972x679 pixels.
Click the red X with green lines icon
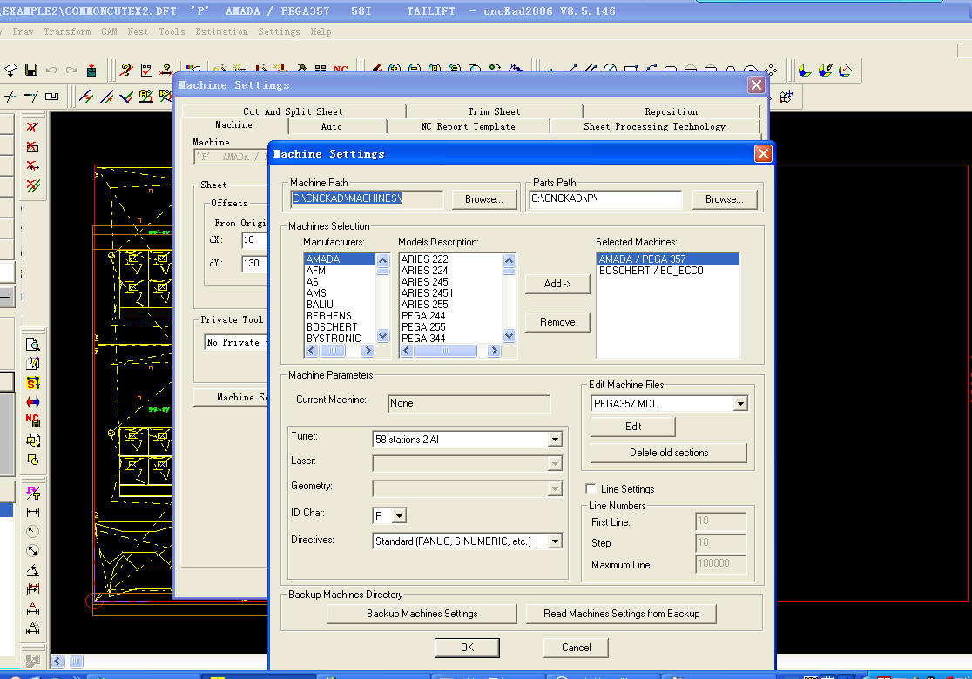[x=33, y=185]
